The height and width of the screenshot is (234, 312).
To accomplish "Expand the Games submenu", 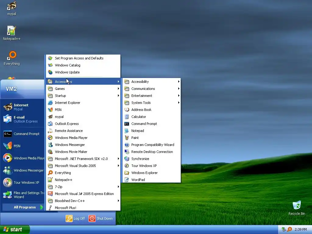I will tap(83, 89).
